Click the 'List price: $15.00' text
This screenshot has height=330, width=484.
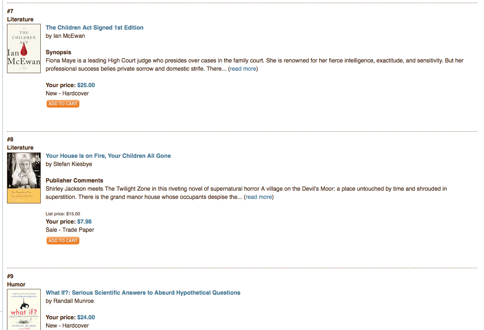[63, 214]
